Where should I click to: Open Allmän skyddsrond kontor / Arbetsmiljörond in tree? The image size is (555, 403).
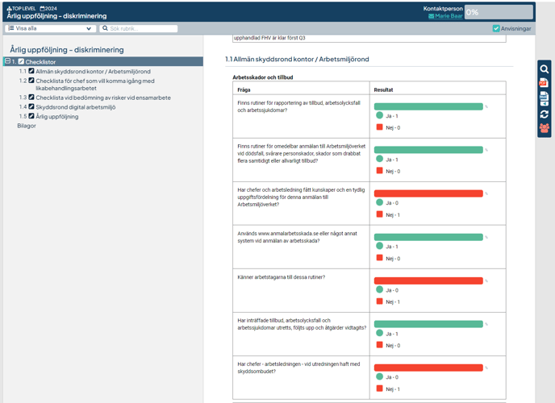pyautogui.click(x=93, y=72)
